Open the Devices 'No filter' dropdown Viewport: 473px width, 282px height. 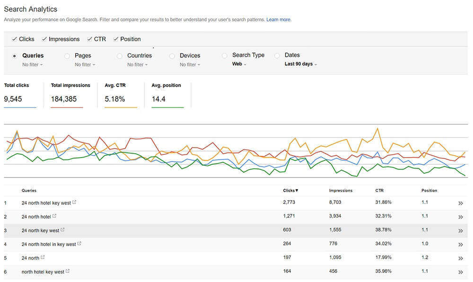190,64
